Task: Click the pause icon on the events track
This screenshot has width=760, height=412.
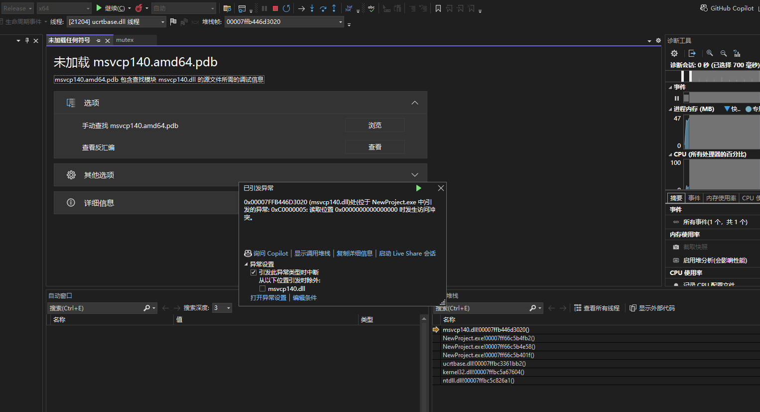Action: tap(676, 98)
